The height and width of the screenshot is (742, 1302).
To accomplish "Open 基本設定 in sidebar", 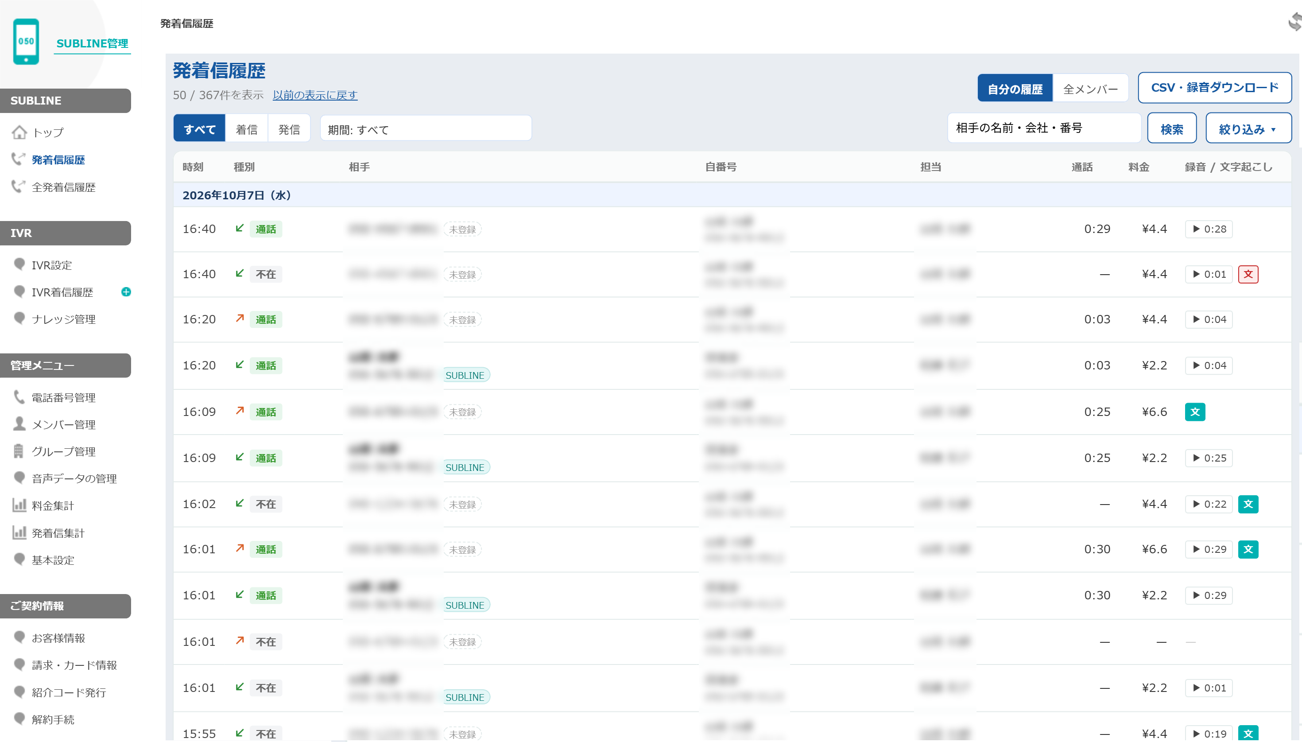I will (x=52, y=560).
